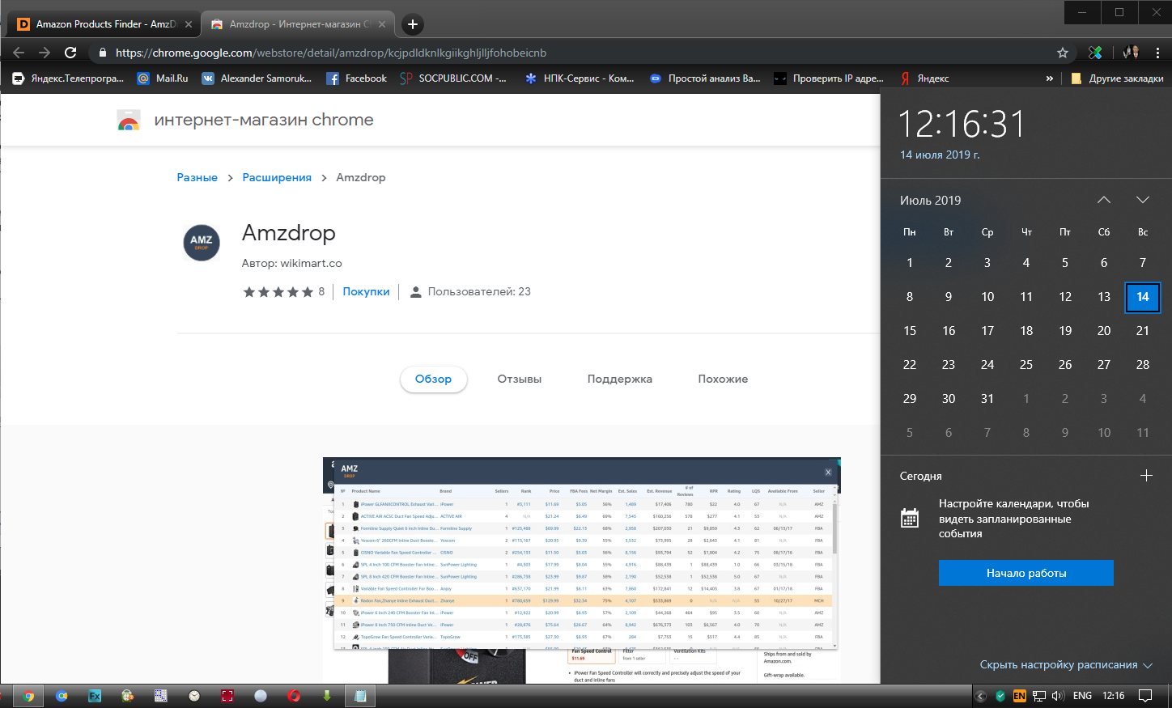Open Notepad from the taskbar

click(360, 696)
